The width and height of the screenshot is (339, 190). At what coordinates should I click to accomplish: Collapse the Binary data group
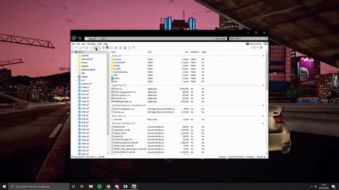coord(263,116)
